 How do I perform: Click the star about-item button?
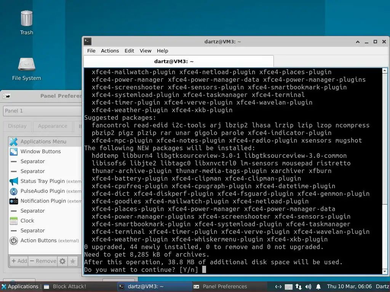pos(73,261)
